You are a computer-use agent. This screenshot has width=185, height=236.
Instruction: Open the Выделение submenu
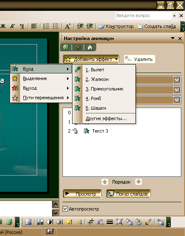pyautogui.click(x=41, y=78)
